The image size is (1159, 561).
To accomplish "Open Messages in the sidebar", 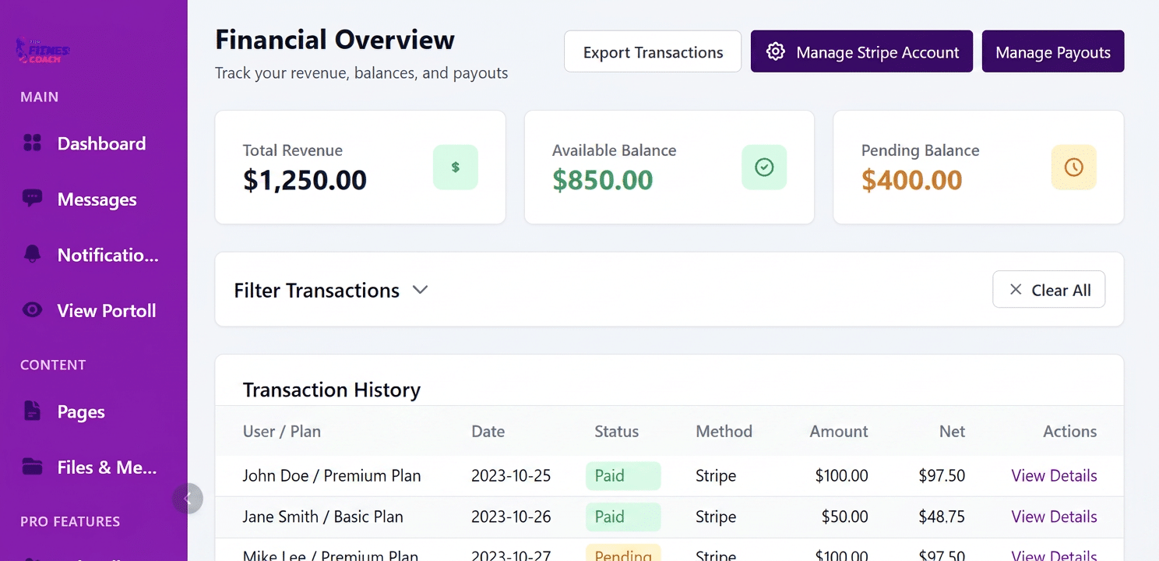I will tap(93, 199).
